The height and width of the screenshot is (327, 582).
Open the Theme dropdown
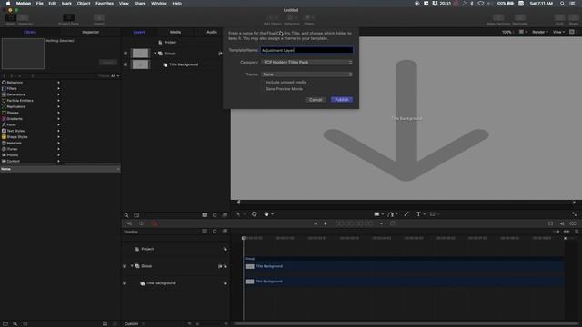pyautogui.click(x=306, y=74)
